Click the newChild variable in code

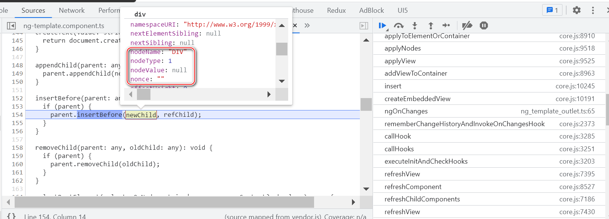[141, 115]
